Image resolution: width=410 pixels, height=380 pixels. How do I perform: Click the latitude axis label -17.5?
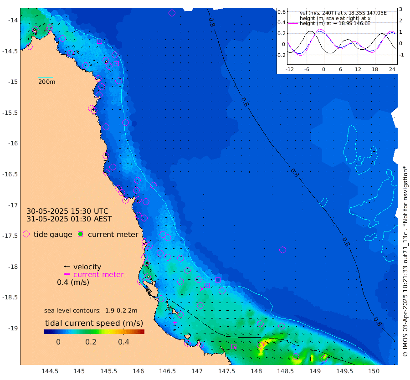click(x=10, y=236)
